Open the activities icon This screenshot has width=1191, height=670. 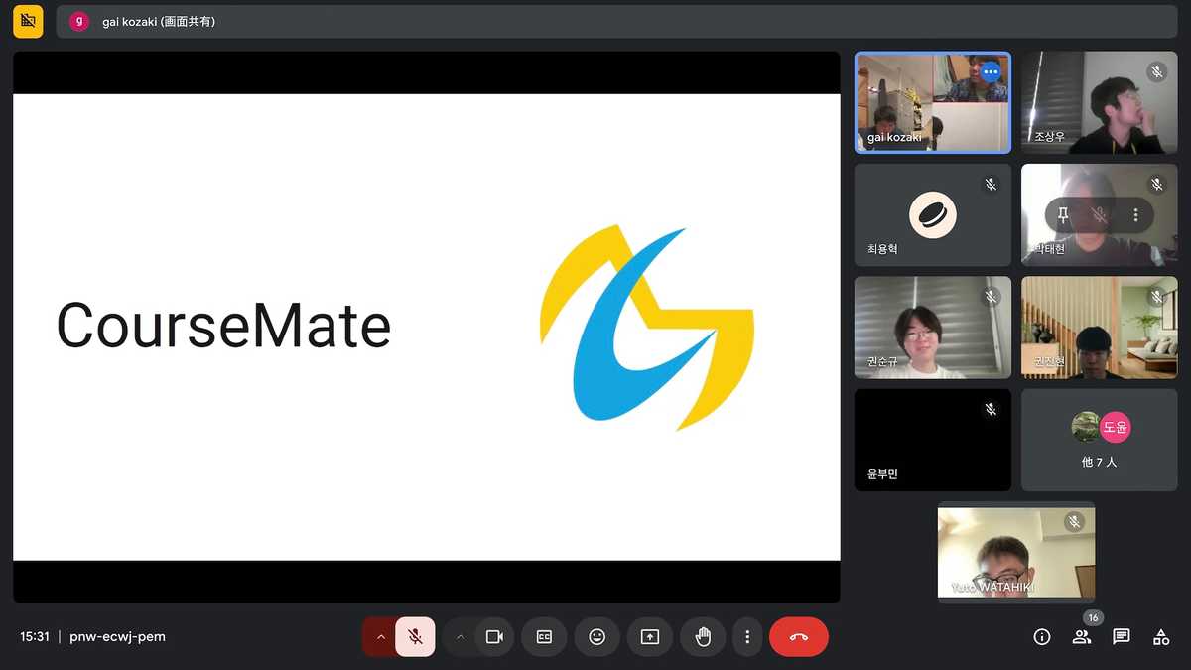[1161, 637]
